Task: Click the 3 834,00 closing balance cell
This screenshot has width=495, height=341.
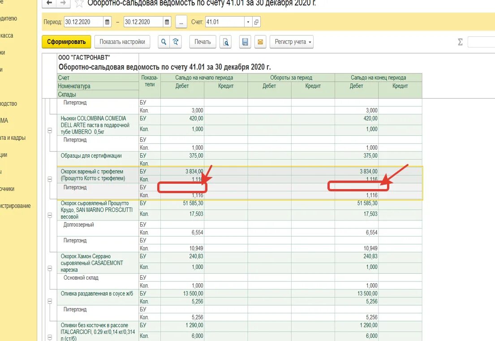Action: (357, 171)
